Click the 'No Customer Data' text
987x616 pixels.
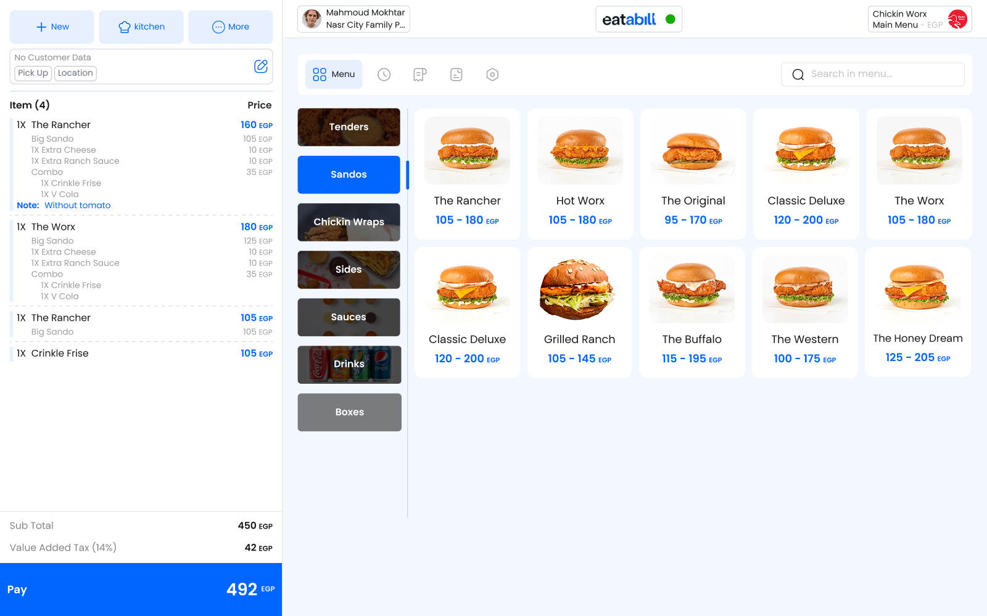click(x=53, y=57)
